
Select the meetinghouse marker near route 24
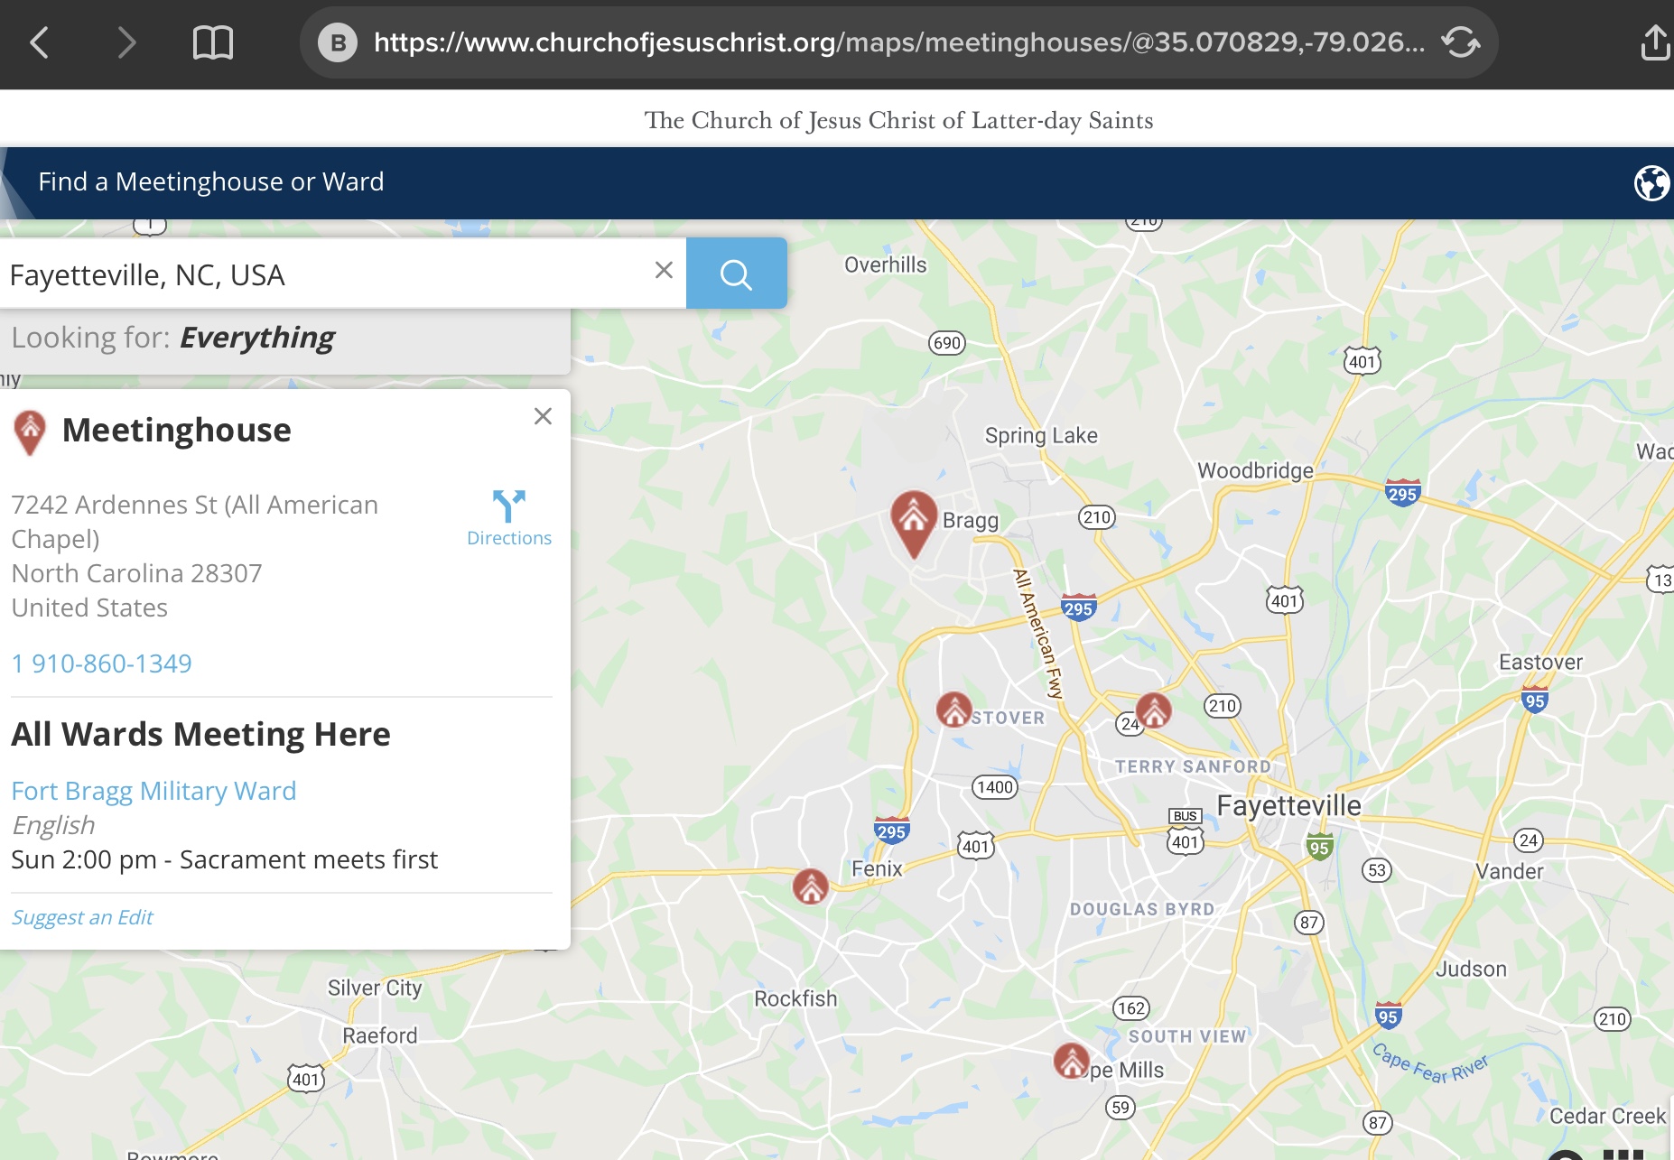[1153, 710]
